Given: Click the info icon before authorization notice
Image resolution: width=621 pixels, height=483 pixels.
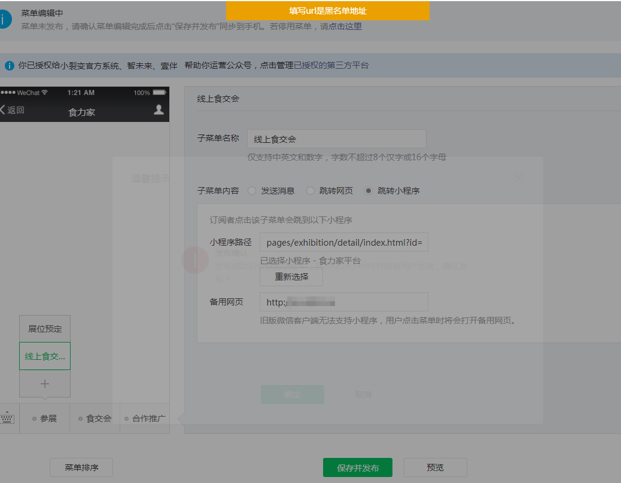Looking at the screenshot, I should 10,66.
